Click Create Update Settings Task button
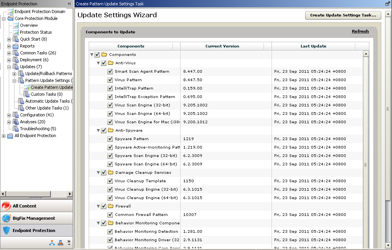The image size is (392, 250). pyautogui.click(x=343, y=15)
